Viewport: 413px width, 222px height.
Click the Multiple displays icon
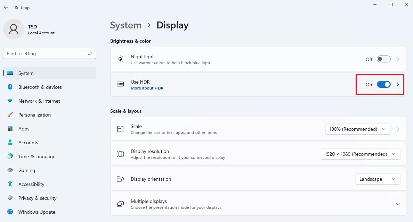pyautogui.click(x=120, y=204)
